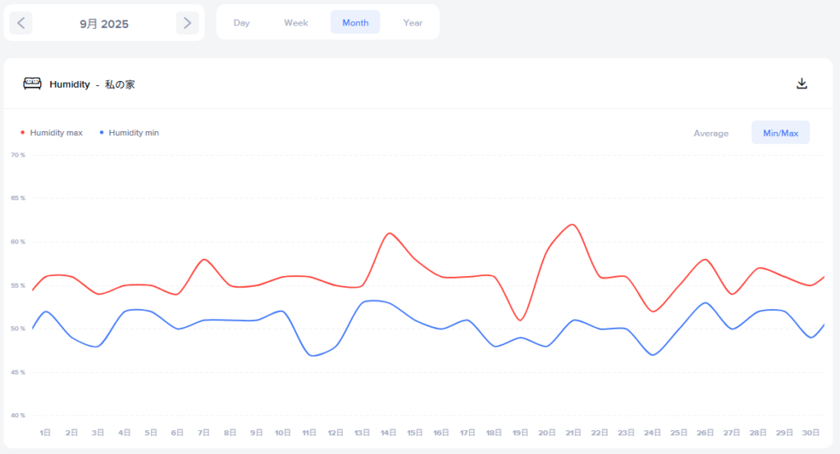The image size is (840, 454).
Task: Click the red peak on 14日
Action: point(390,234)
